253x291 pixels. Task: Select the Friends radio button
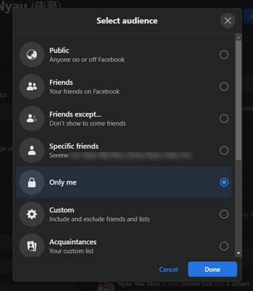224,86
